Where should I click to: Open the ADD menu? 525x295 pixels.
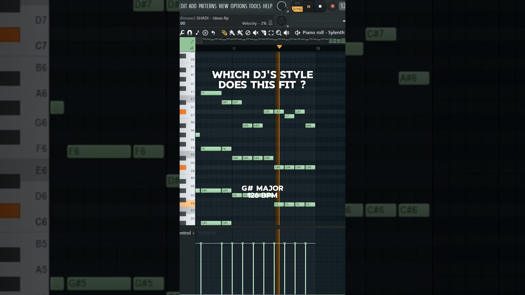pos(193,6)
